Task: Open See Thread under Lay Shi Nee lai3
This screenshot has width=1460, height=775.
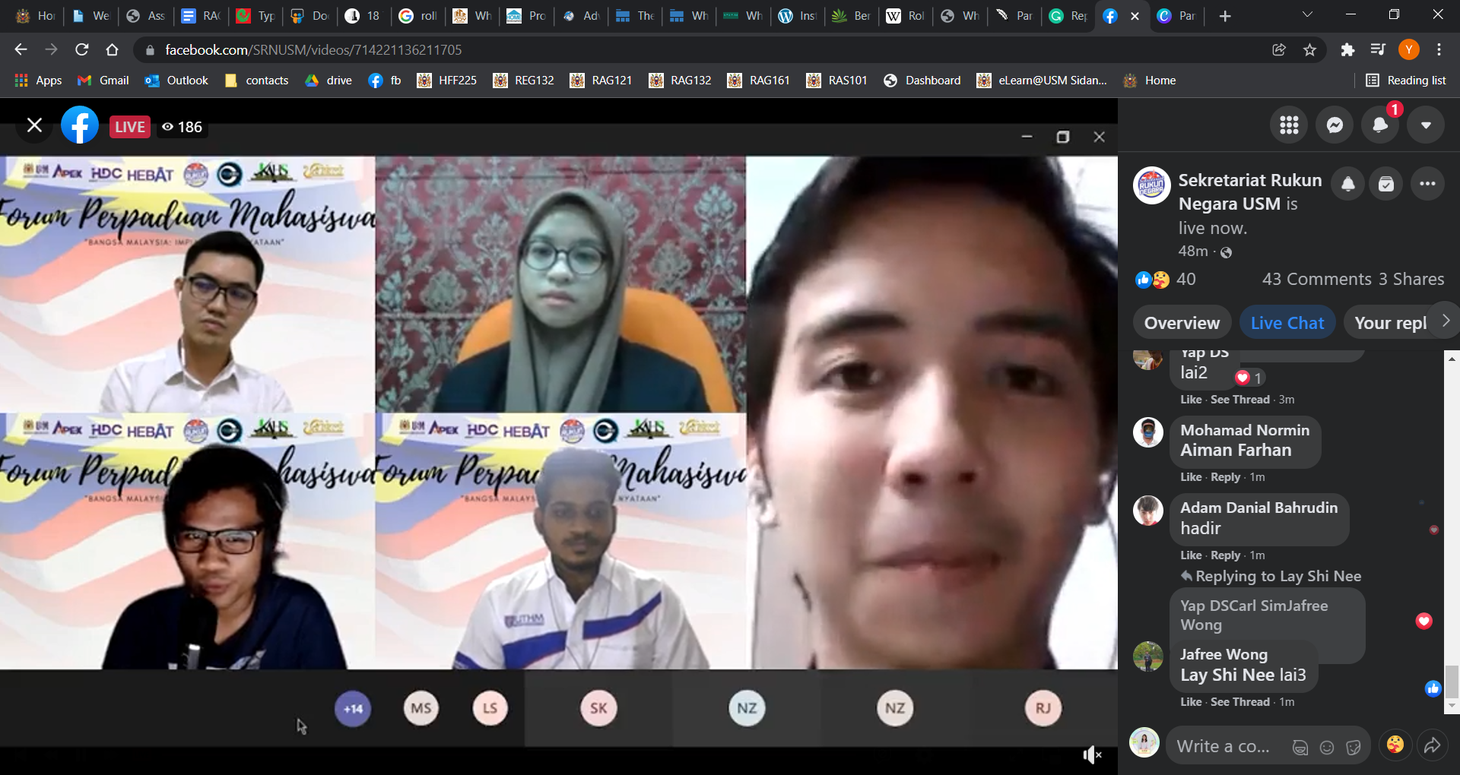Action: pos(1239,702)
